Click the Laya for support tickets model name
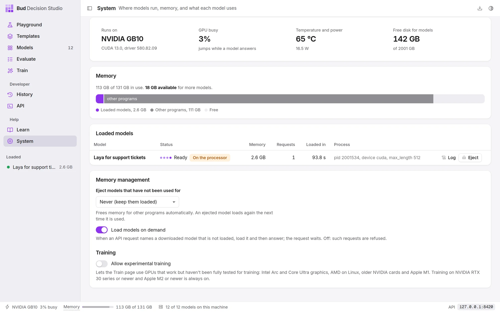 point(119,157)
